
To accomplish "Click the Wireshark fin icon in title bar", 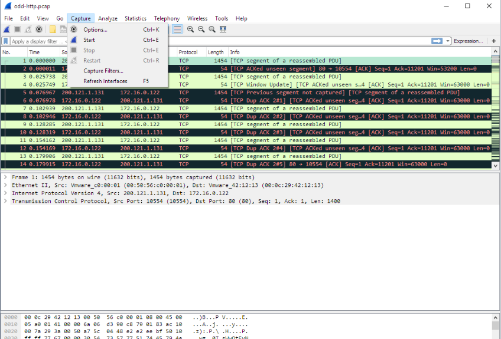I will coord(8,6).
